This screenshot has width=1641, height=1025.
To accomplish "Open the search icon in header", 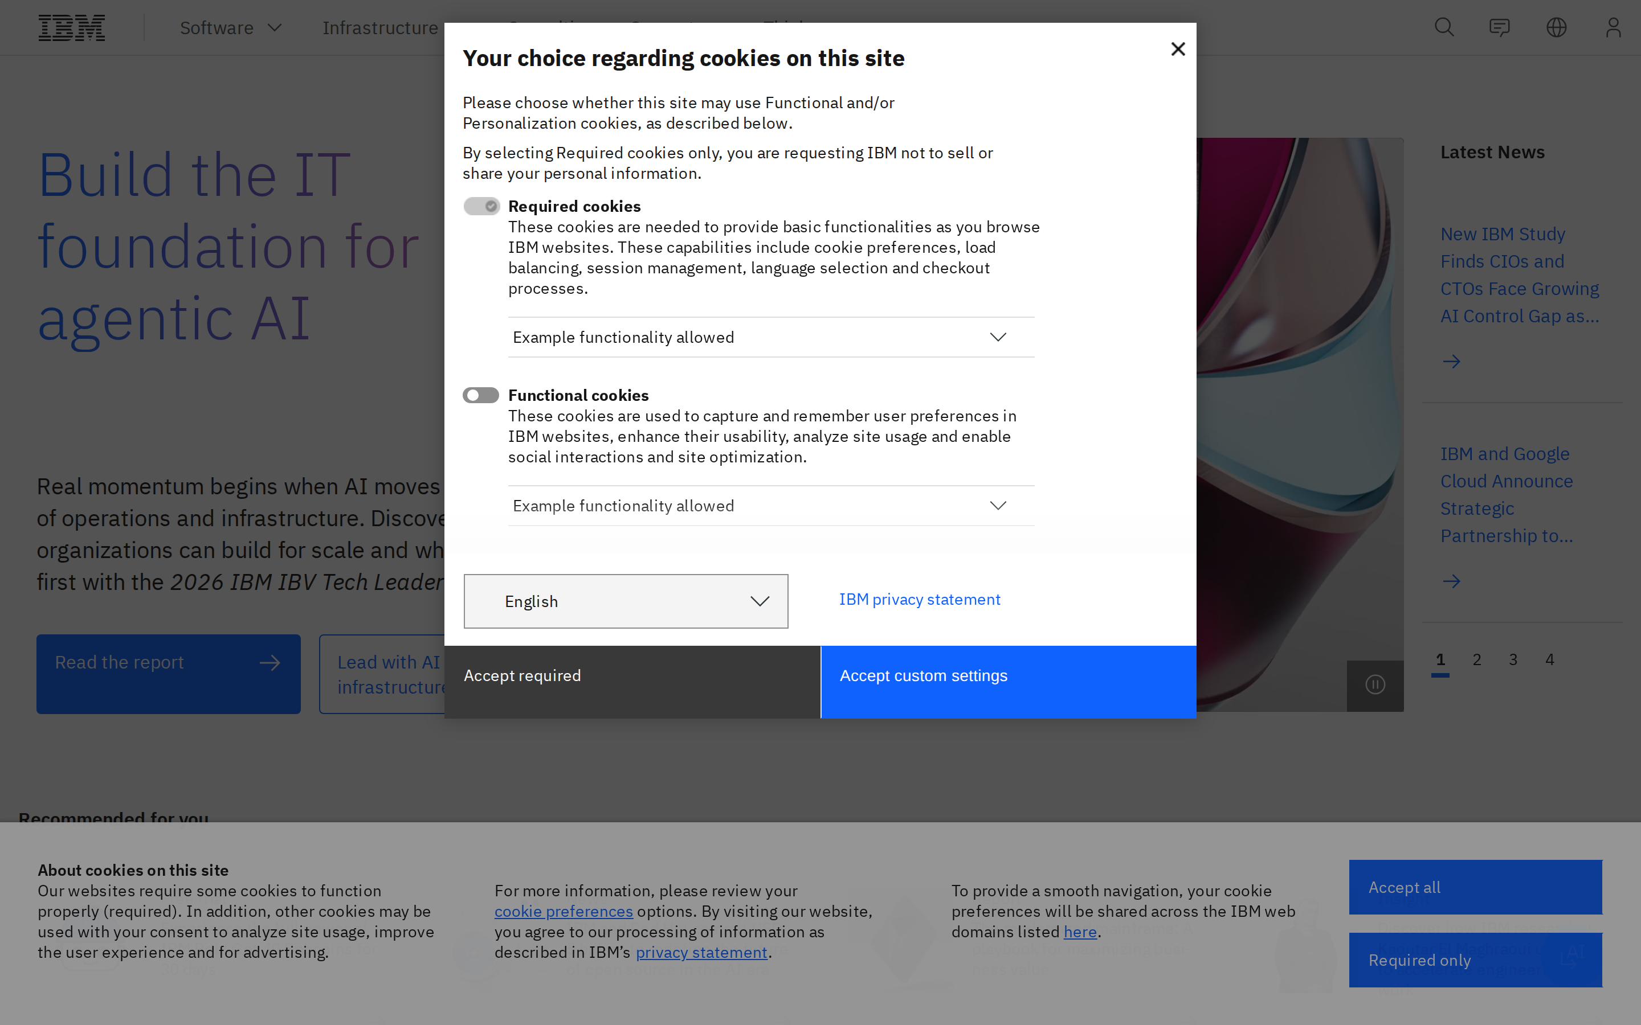I will tap(1444, 28).
